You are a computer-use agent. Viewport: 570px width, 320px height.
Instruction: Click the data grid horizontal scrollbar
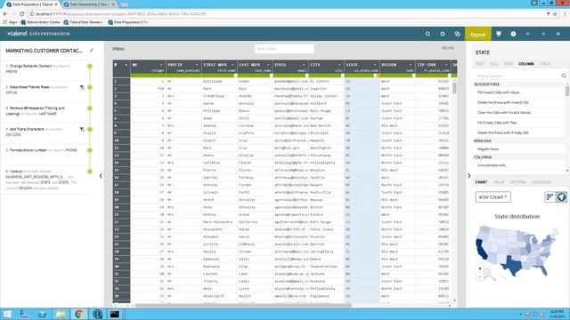click(x=243, y=306)
